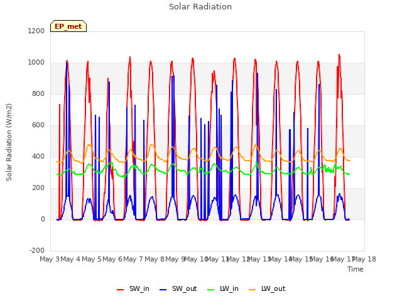
Task: Click the May 3 x-axis tick label
Action: click(x=50, y=259)
